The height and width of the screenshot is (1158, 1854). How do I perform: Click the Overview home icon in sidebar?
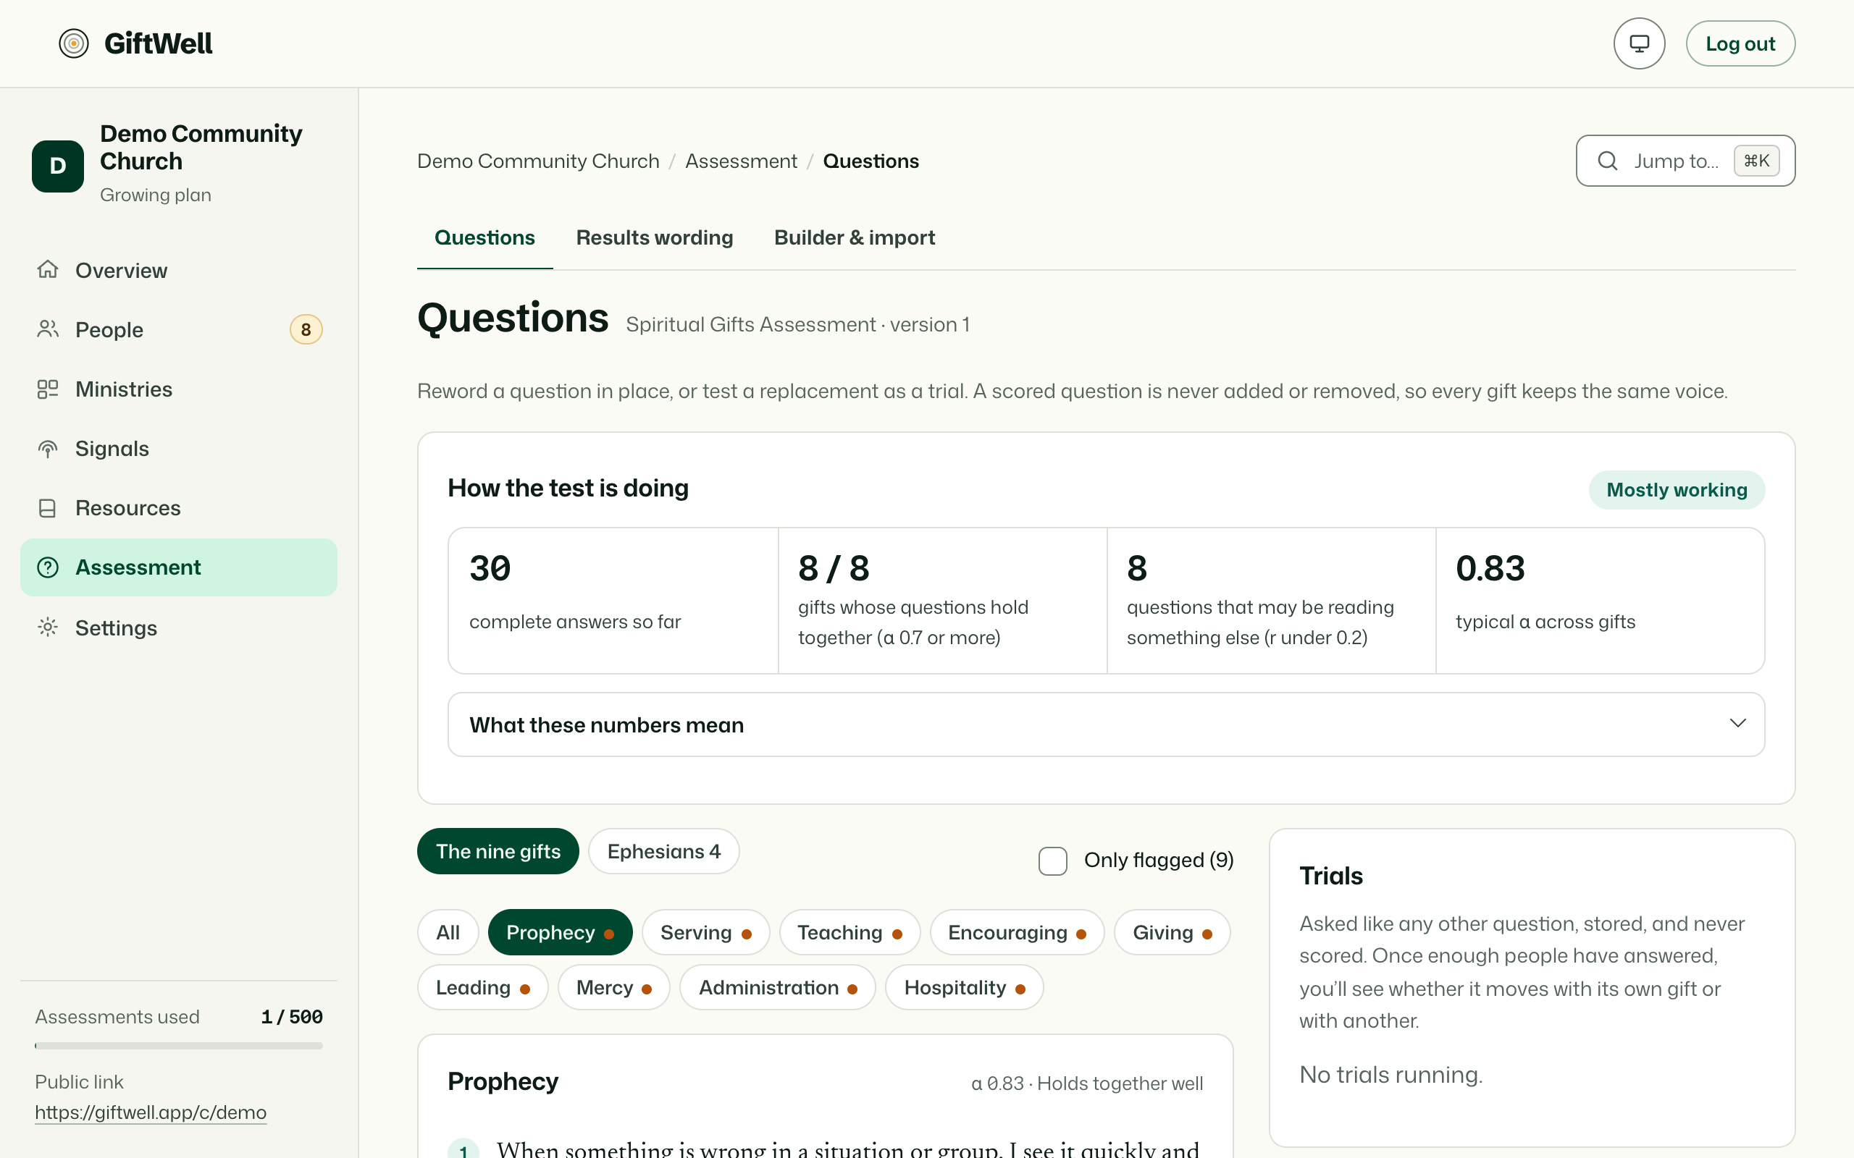pos(48,269)
